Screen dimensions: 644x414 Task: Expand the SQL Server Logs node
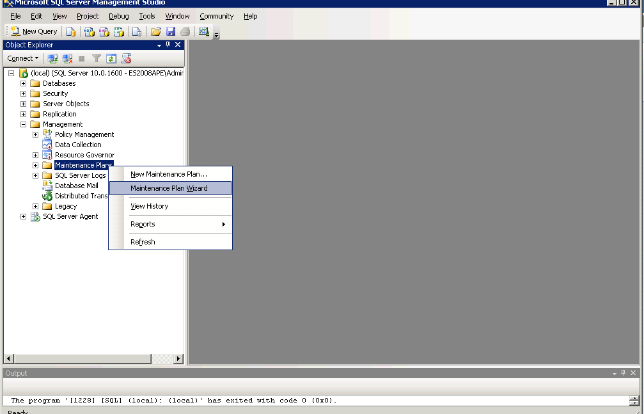coord(35,175)
